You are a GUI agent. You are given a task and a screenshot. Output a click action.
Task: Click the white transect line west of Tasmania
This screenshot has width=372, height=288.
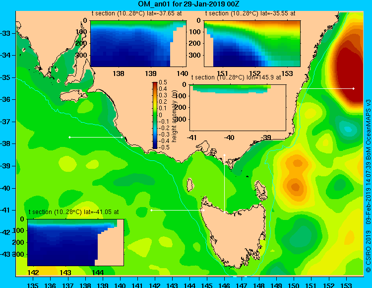pyautogui.click(x=178, y=211)
